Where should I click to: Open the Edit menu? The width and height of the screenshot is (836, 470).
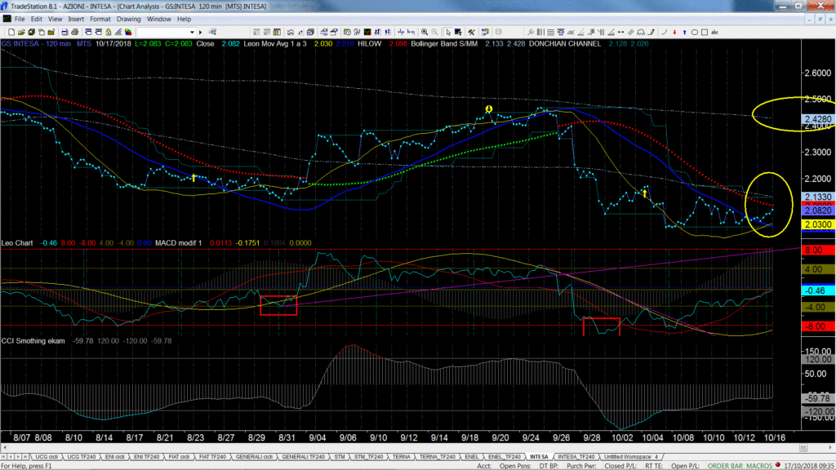click(36, 20)
